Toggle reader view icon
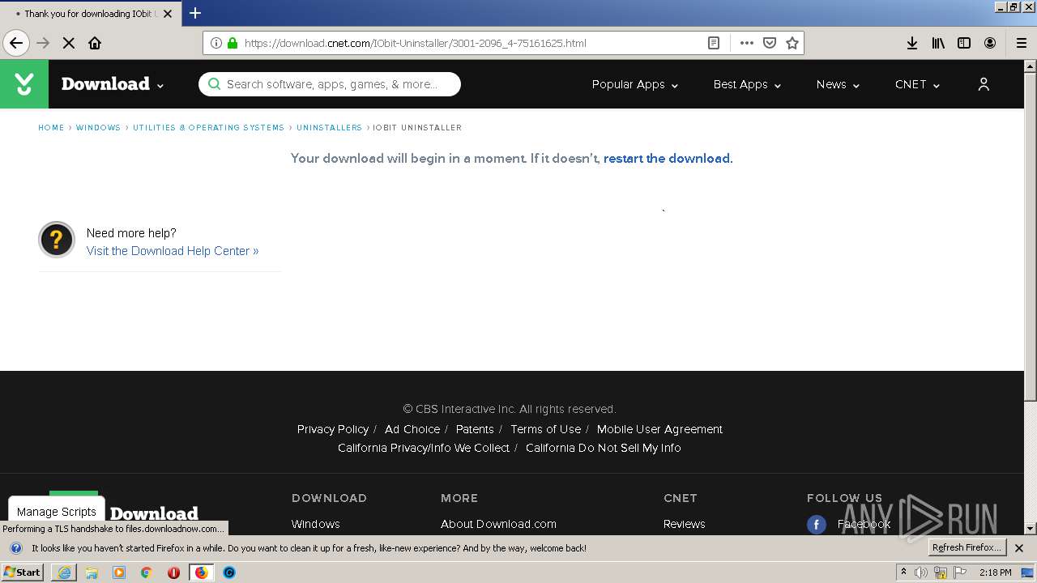Image resolution: width=1037 pixels, height=583 pixels. pos(714,43)
